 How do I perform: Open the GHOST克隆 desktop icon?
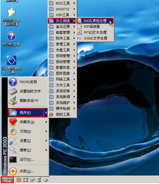coord(11,17)
